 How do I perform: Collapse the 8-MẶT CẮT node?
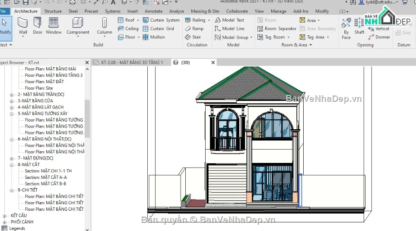point(11,165)
